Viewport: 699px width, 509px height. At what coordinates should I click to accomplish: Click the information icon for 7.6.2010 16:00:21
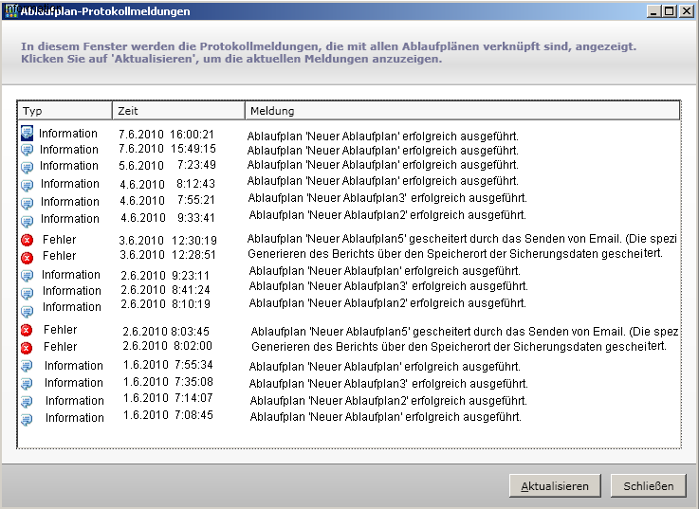click(28, 134)
